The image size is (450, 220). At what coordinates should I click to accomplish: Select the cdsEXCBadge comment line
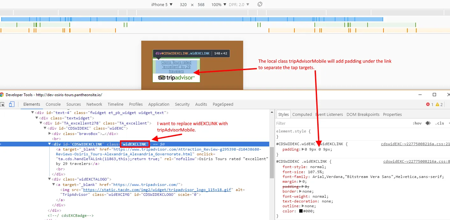click(x=70, y=216)
